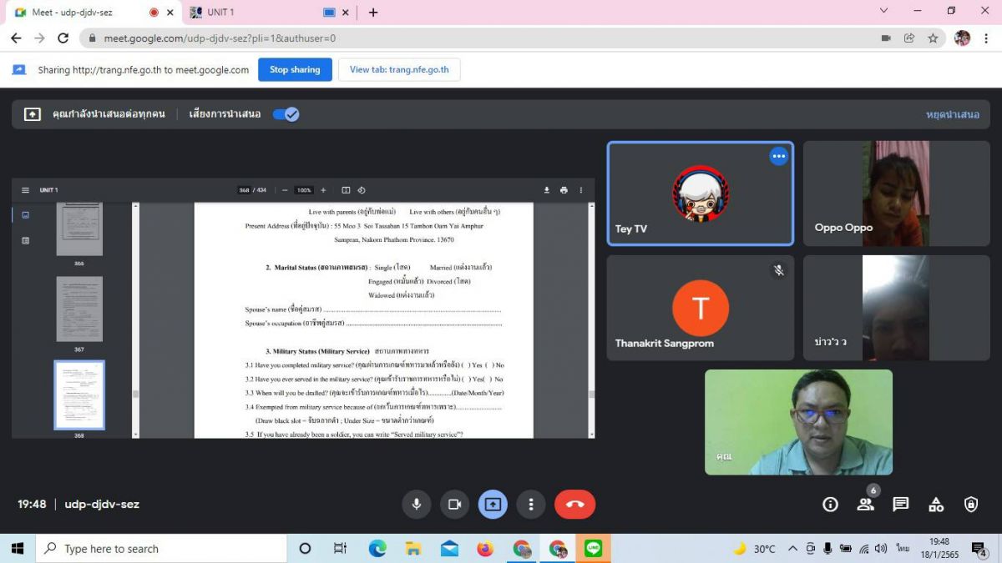The width and height of the screenshot is (1002, 563).
Task: Turn off the camera in call controls
Action: 454,504
